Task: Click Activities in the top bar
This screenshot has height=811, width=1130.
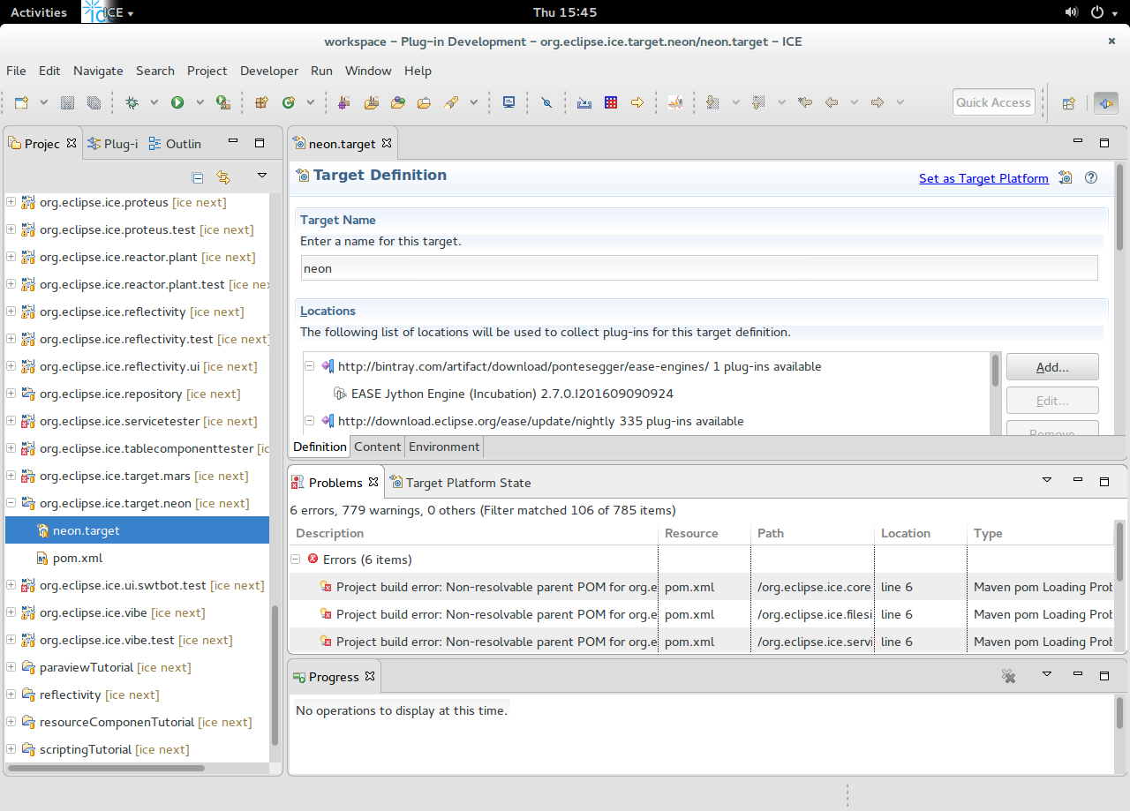Action: (39, 12)
